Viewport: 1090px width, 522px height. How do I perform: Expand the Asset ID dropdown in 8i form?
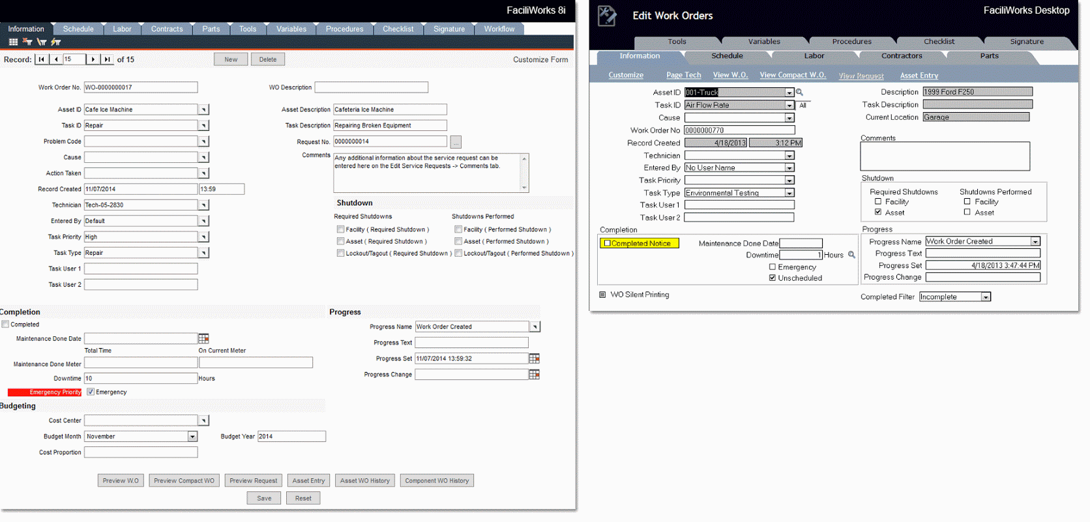[x=203, y=109]
